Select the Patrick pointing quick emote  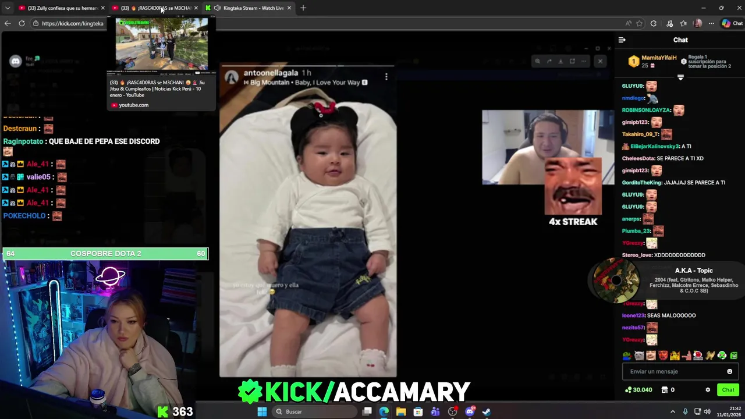tap(686, 356)
